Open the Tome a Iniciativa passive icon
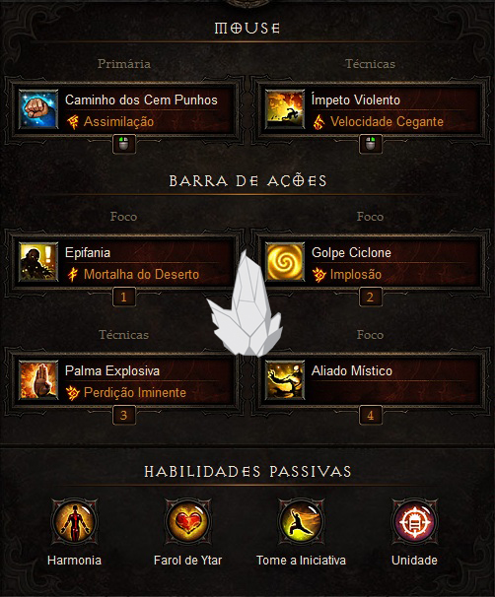The image size is (495, 597). (301, 522)
